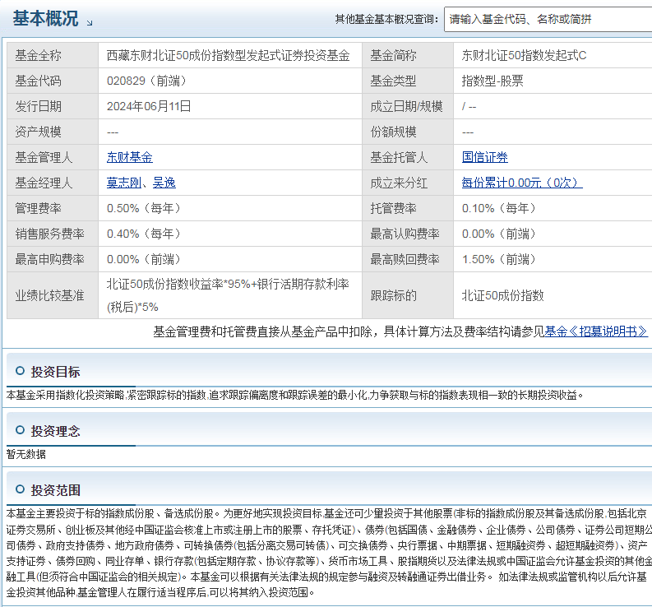Click the management fee value 0.50%（每年）
The image size is (652, 607).
(144, 208)
